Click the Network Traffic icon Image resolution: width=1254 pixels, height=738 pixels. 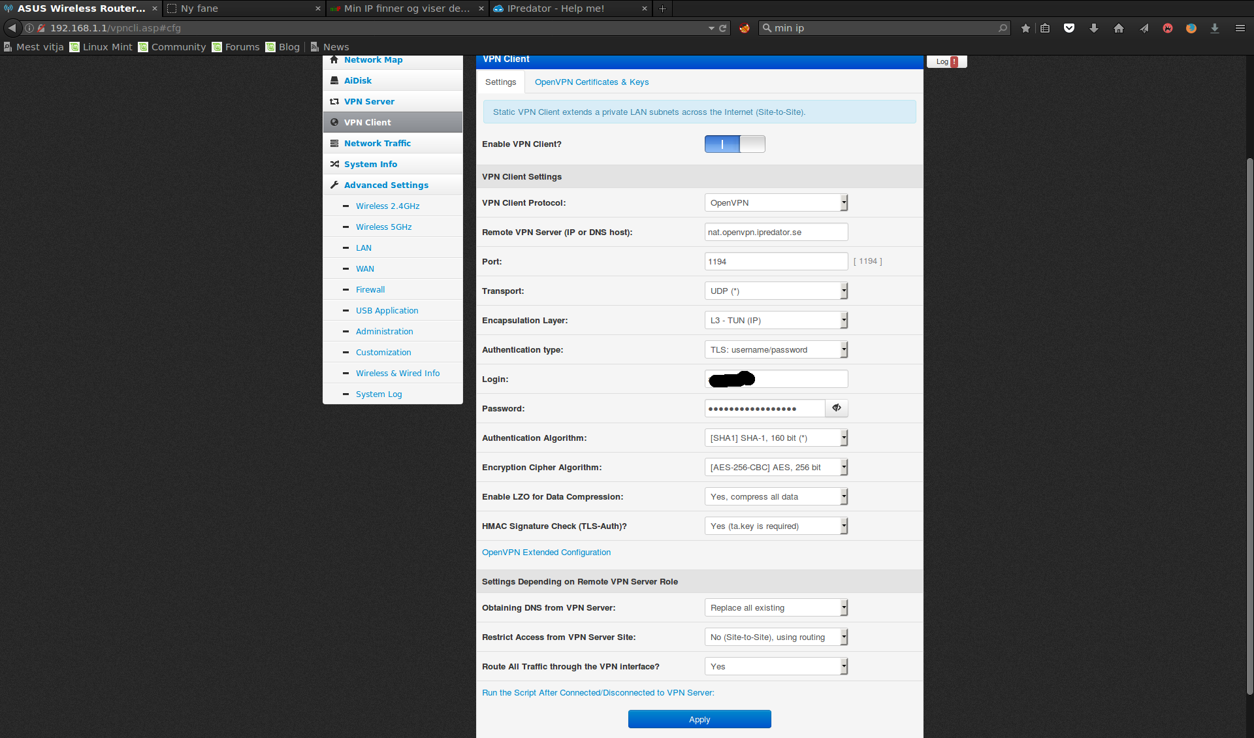[334, 143]
